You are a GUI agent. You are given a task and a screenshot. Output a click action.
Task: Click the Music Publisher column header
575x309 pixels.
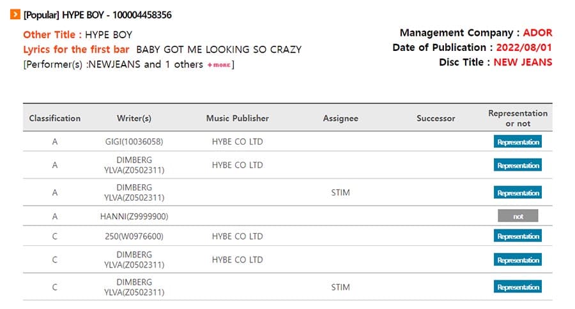point(237,118)
